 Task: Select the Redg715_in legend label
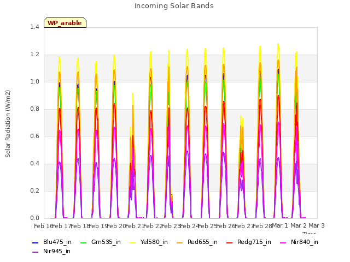click(x=254, y=242)
